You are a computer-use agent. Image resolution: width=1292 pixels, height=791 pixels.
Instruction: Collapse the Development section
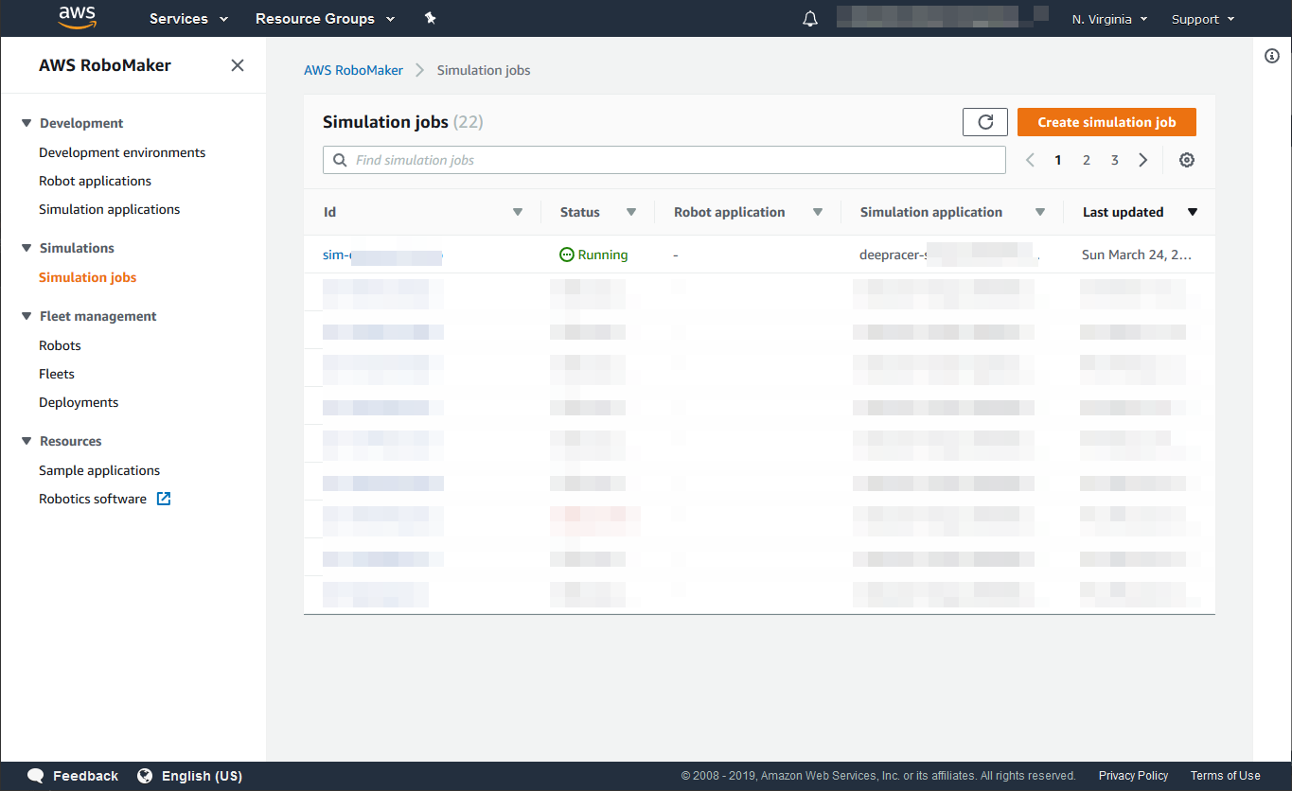[27, 123]
